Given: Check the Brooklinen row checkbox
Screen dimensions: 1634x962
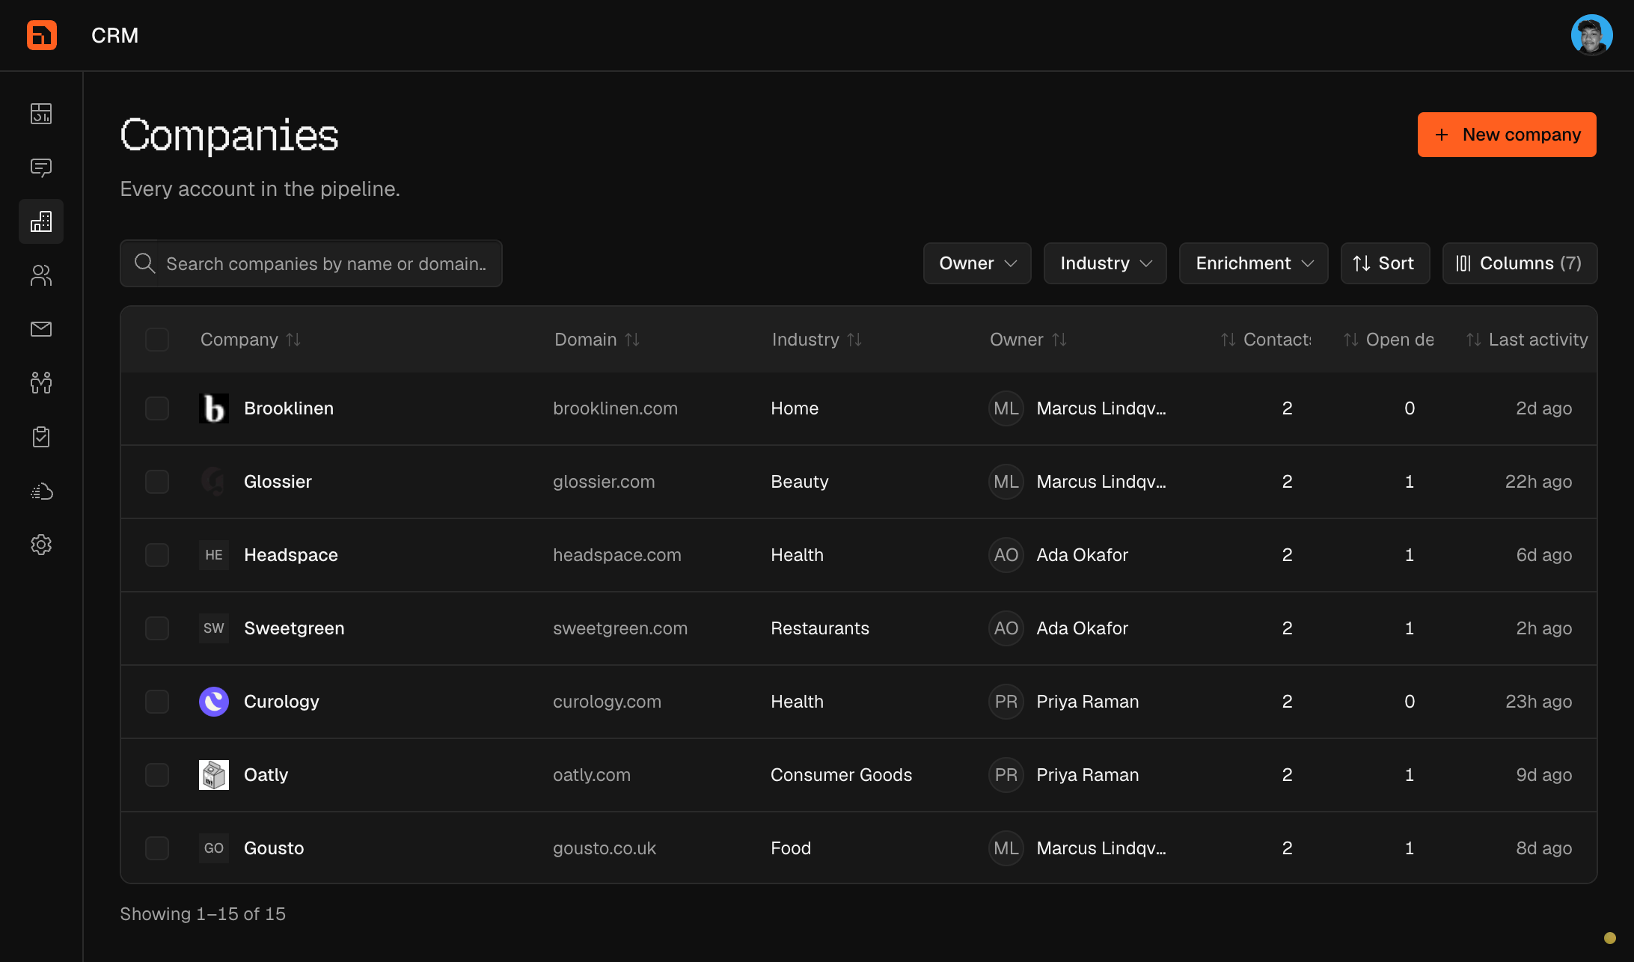Looking at the screenshot, I should 157,408.
